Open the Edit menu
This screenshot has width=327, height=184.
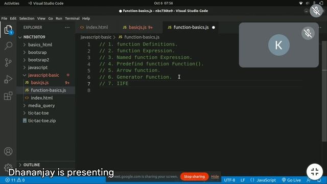[x=13, y=18]
